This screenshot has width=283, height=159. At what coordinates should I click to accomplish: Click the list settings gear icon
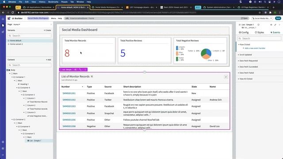pos(226,77)
